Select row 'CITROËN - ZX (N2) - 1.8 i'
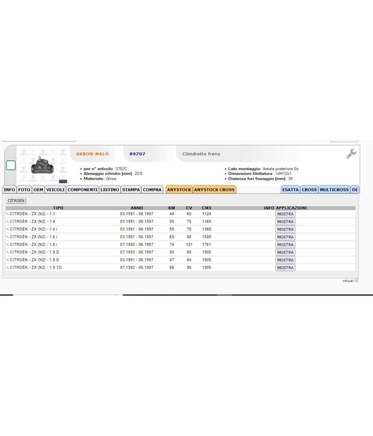373x436 pixels. [180, 245]
